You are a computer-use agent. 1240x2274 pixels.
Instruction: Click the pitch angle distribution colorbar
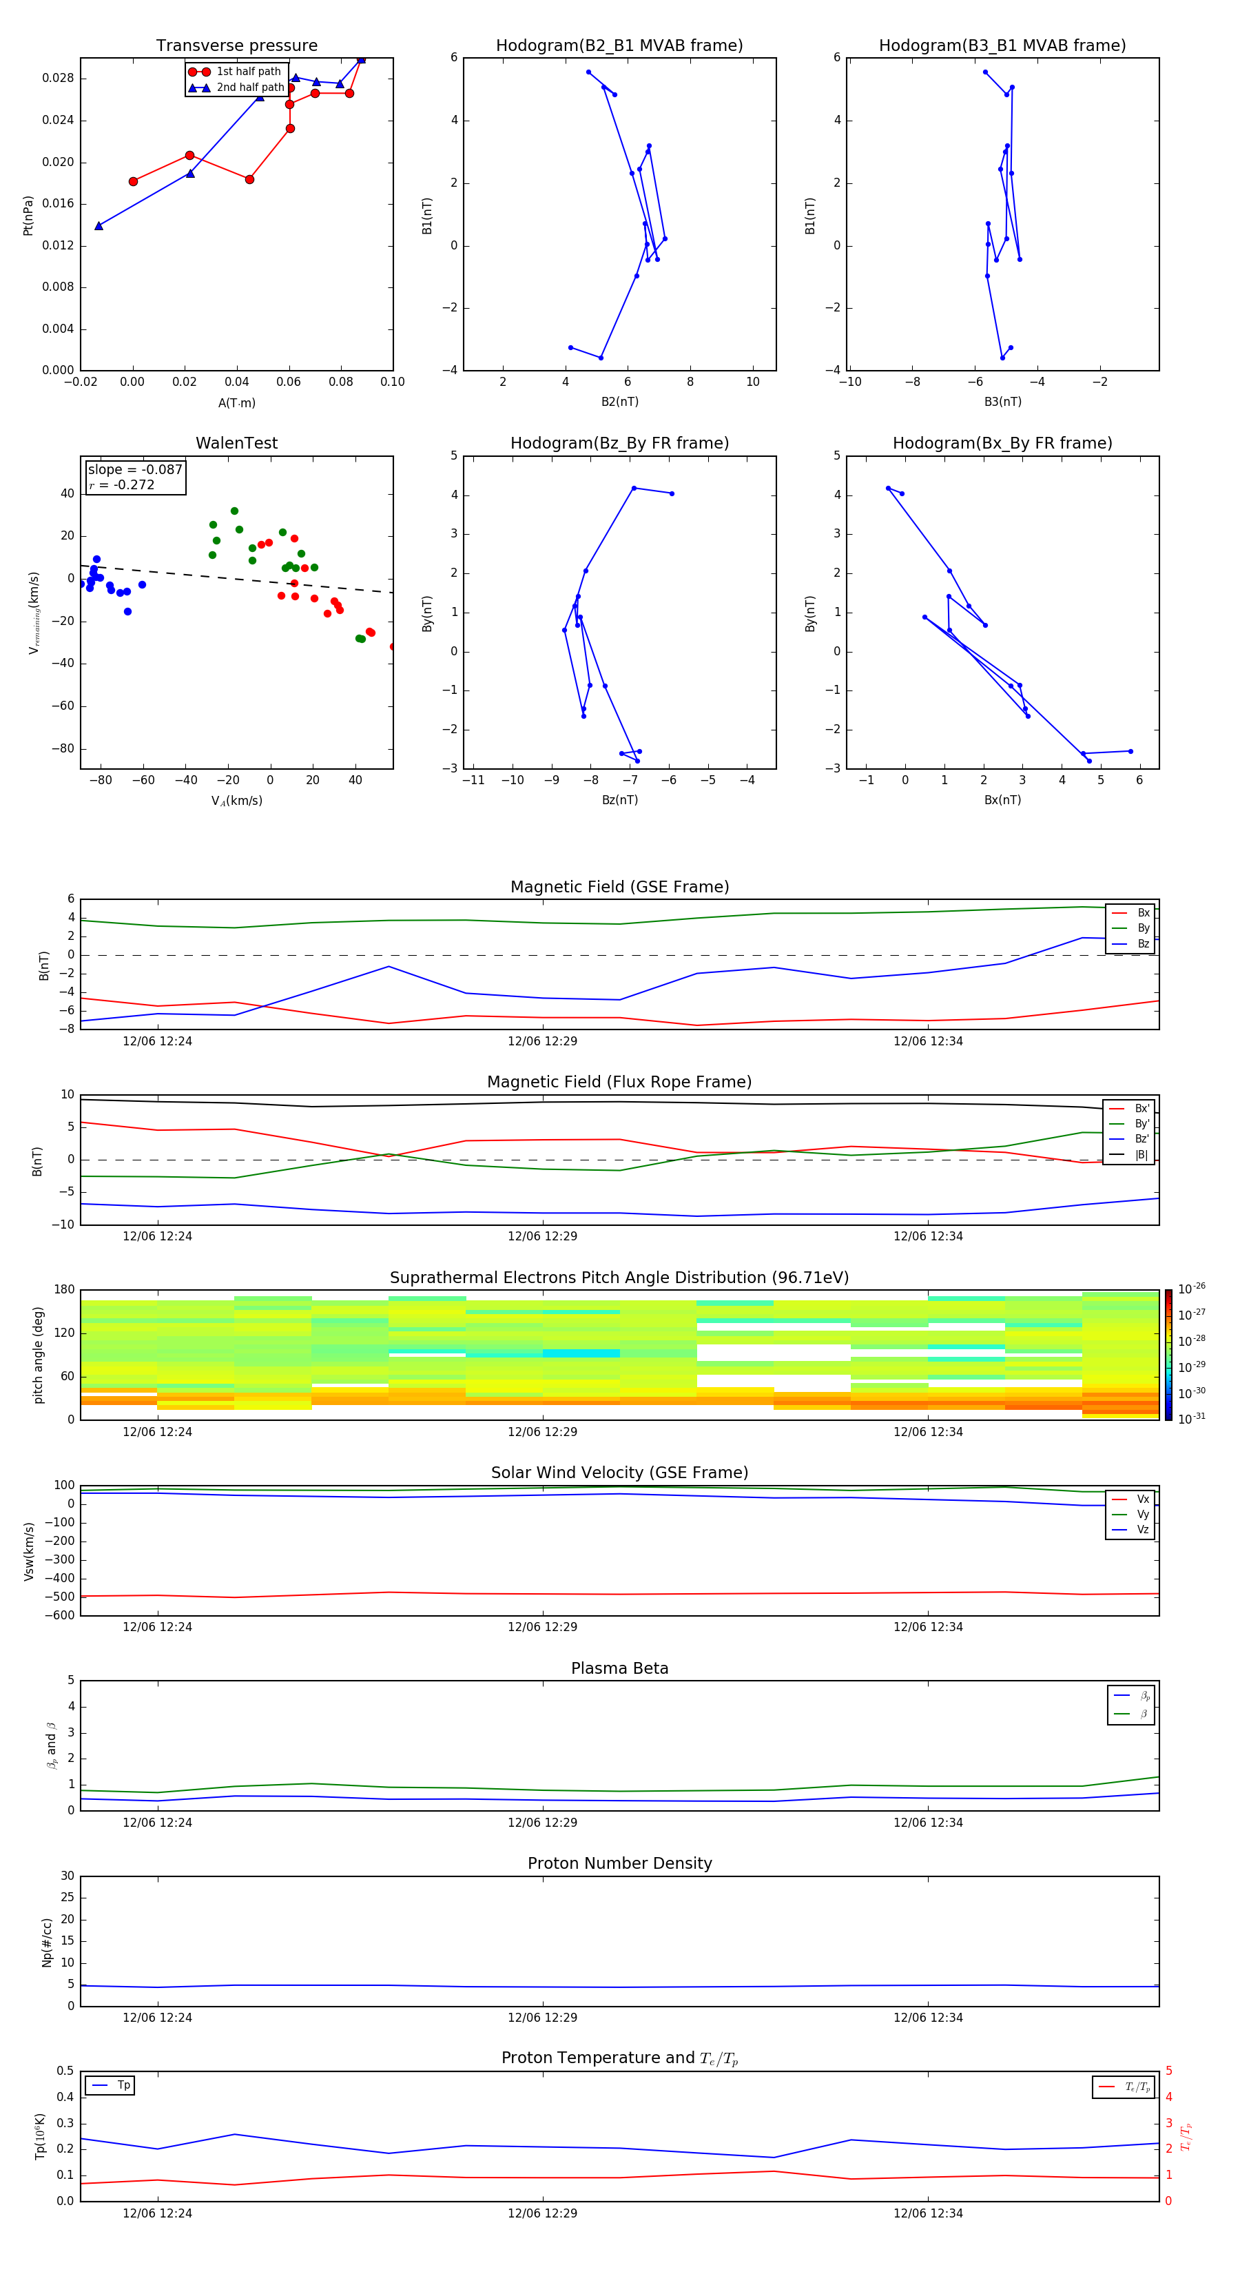1168,1355
